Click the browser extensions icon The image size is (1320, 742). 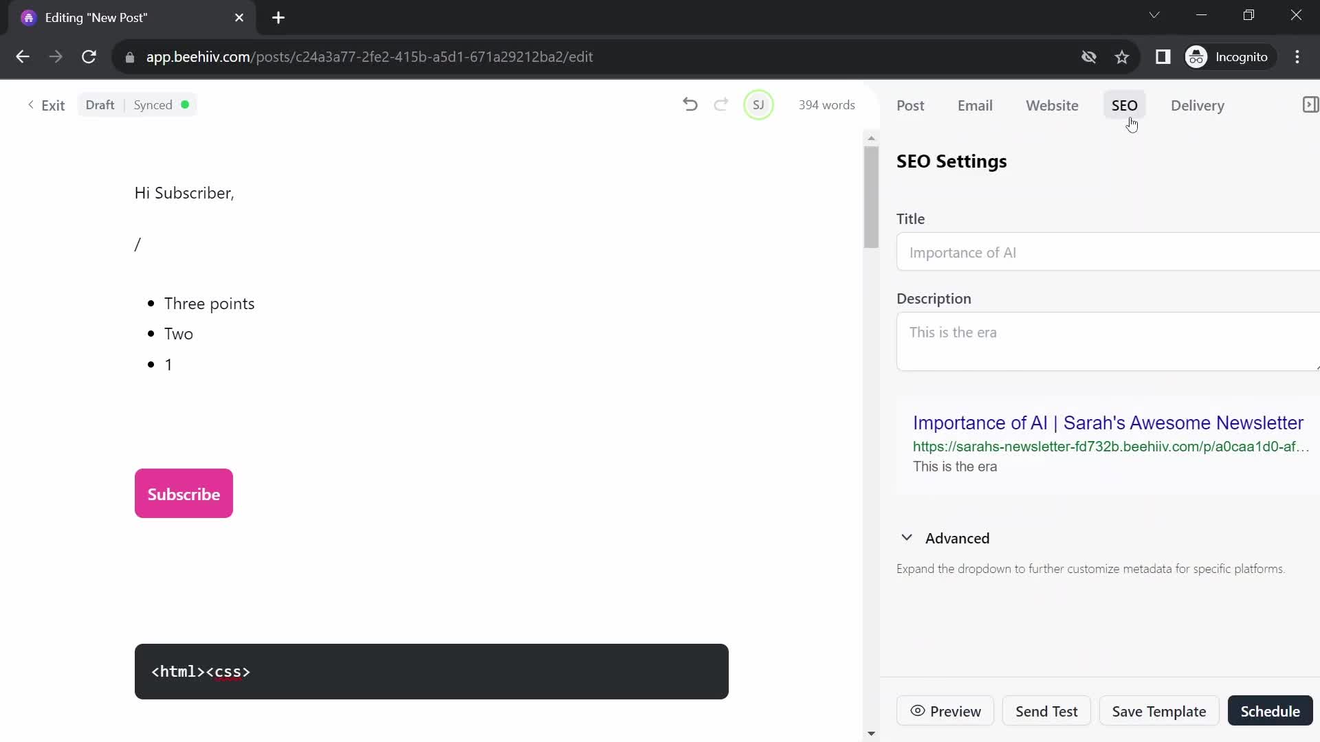click(x=1163, y=56)
